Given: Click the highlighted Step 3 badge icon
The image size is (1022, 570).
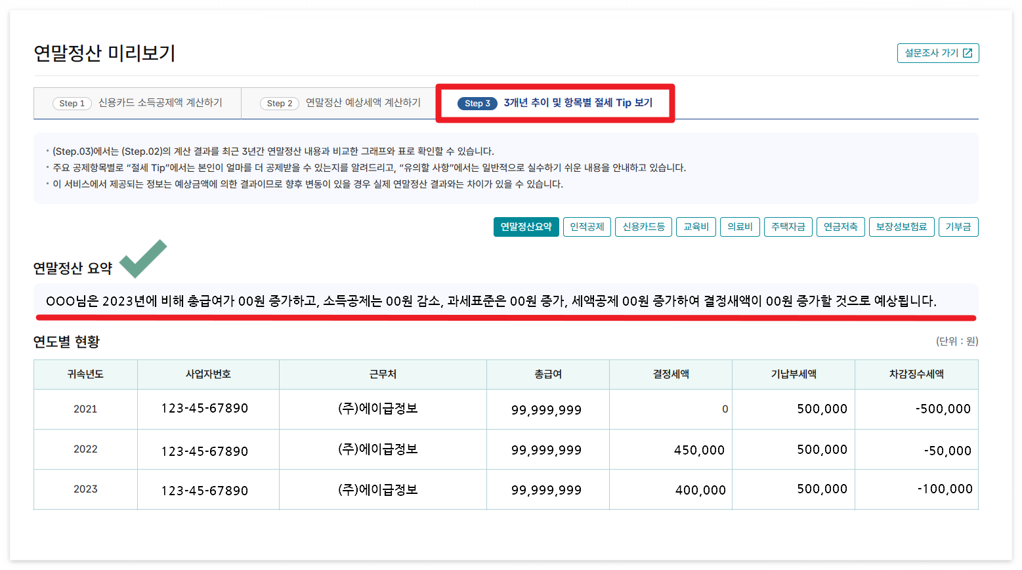Looking at the screenshot, I should [x=477, y=103].
